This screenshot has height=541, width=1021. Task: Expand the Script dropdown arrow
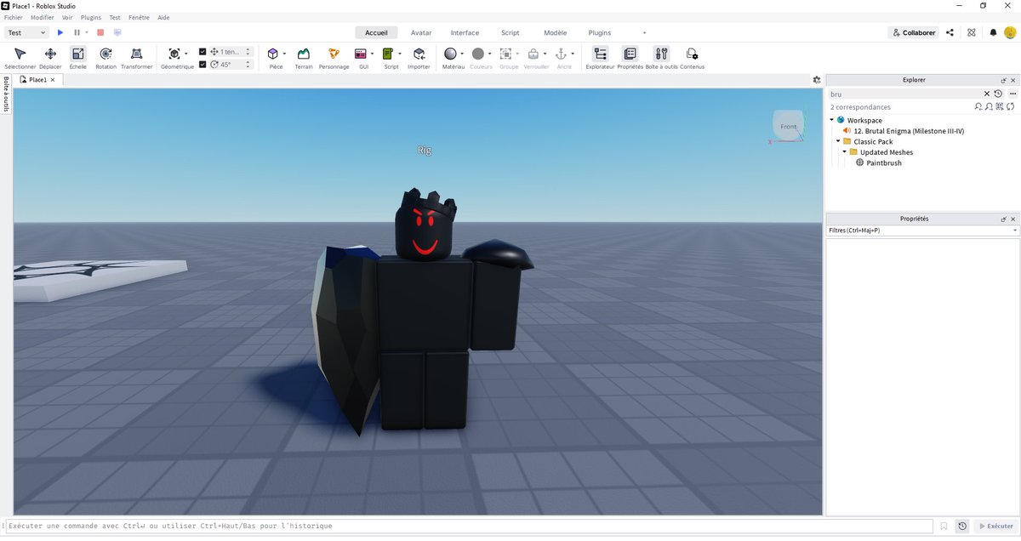[x=400, y=54]
